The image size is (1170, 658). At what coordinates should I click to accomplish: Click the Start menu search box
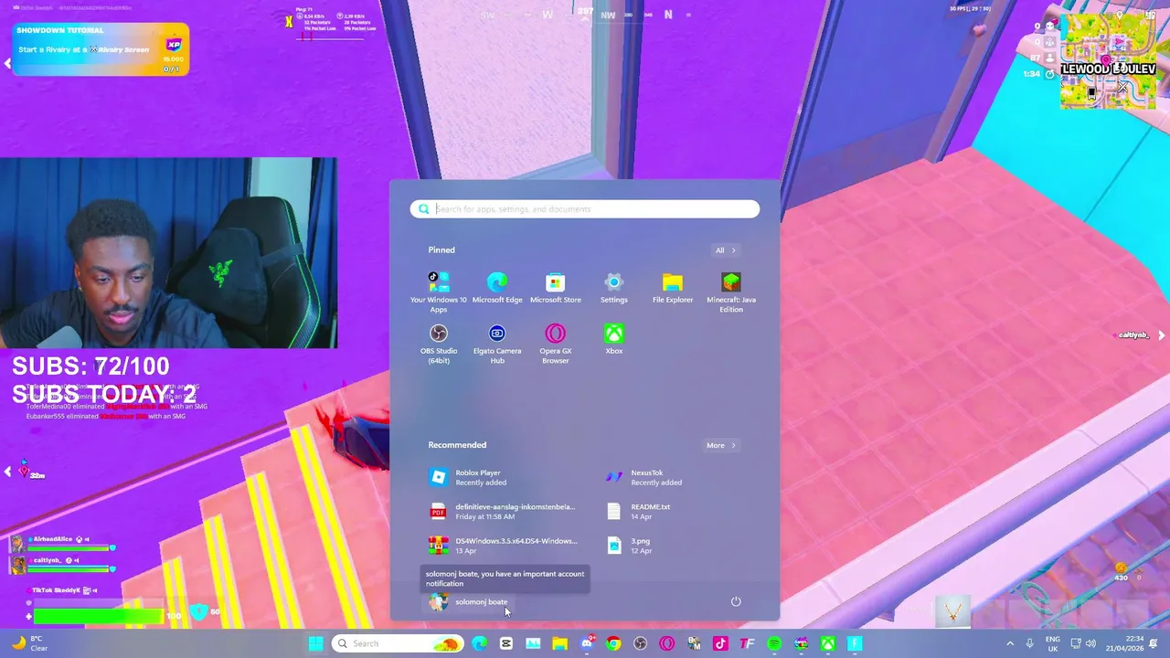(x=585, y=209)
